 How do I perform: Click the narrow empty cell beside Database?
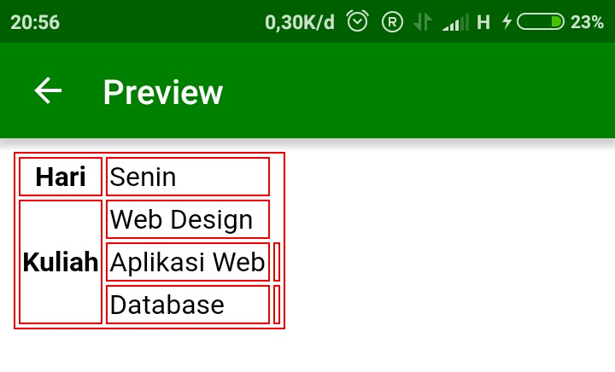click(x=277, y=305)
